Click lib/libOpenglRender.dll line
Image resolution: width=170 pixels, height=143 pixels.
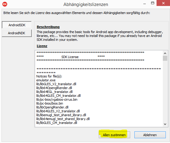pyautogui.click(x=52, y=107)
